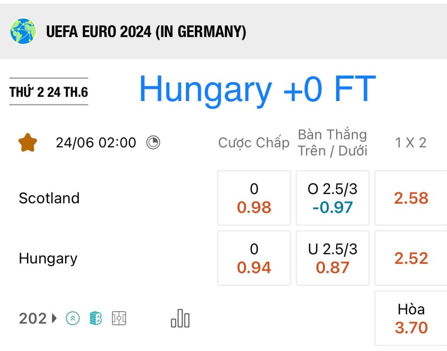Click the football pitch lineup icon
447x351 pixels.
pyautogui.click(x=119, y=318)
